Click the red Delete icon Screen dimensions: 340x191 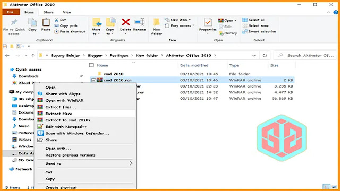coord(126,22)
